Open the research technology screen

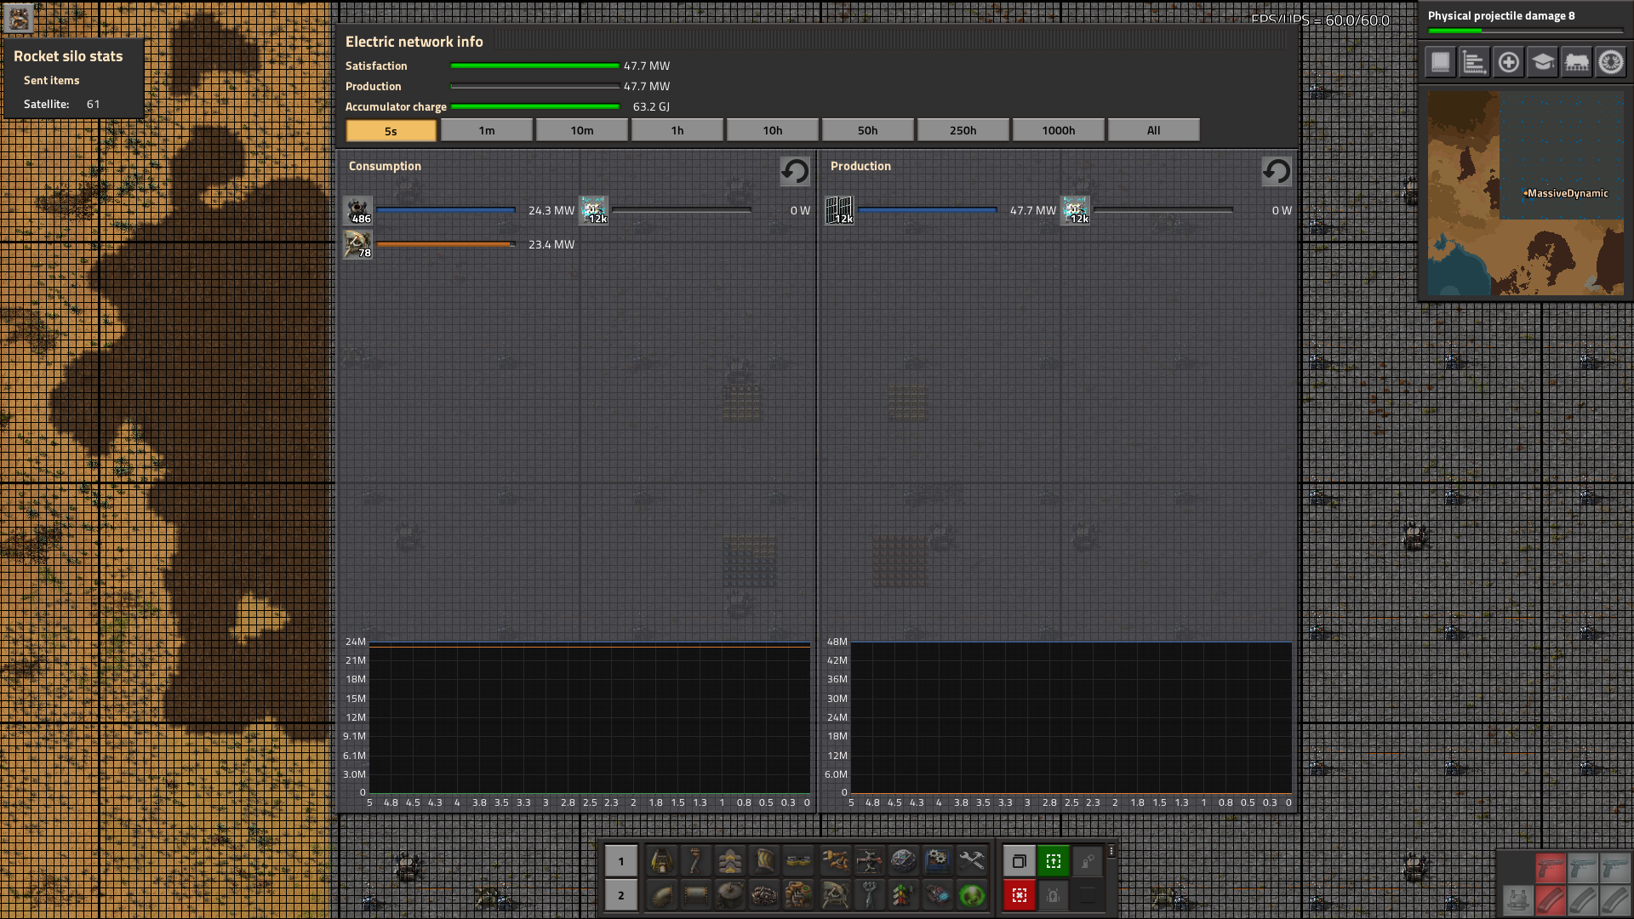pos(1543,61)
